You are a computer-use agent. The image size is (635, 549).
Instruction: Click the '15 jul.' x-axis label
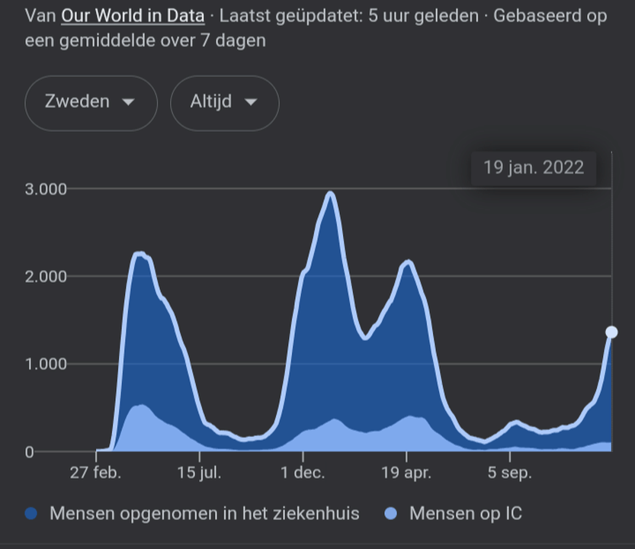point(200,474)
